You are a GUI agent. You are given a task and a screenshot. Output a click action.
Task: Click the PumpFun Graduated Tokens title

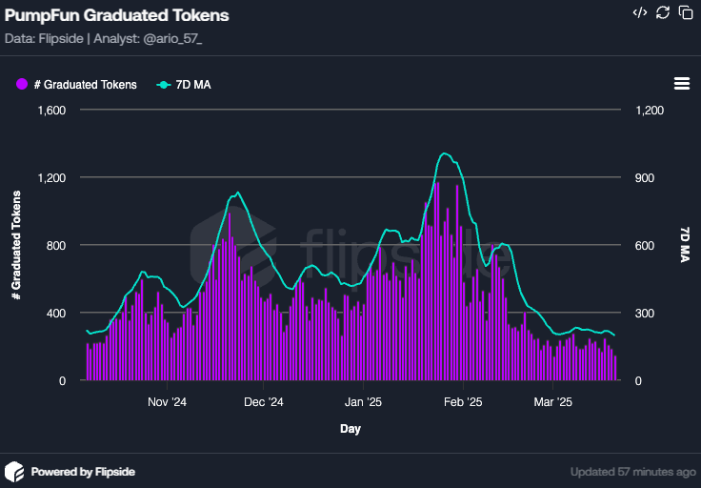(117, 15)
